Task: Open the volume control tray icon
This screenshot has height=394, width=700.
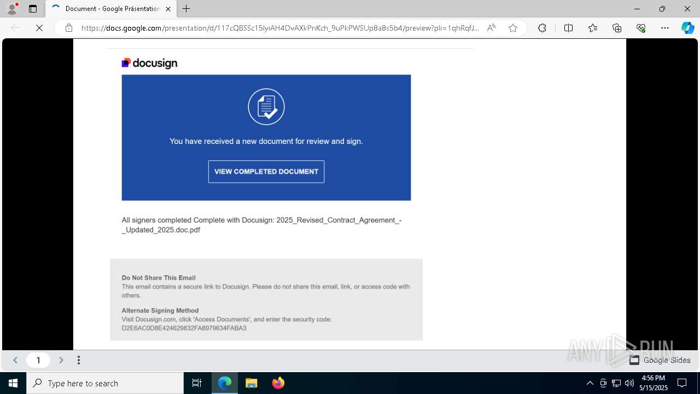Action: (629, 383)
